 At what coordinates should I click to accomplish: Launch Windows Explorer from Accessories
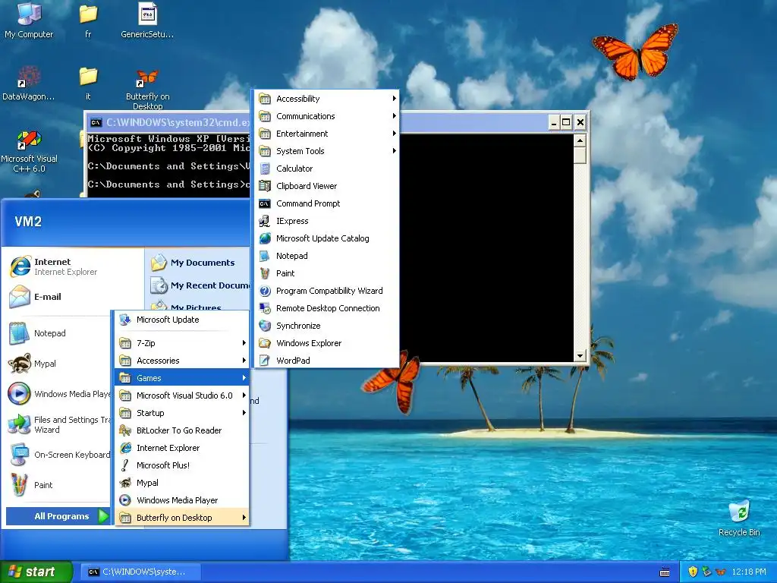point(326,343)
